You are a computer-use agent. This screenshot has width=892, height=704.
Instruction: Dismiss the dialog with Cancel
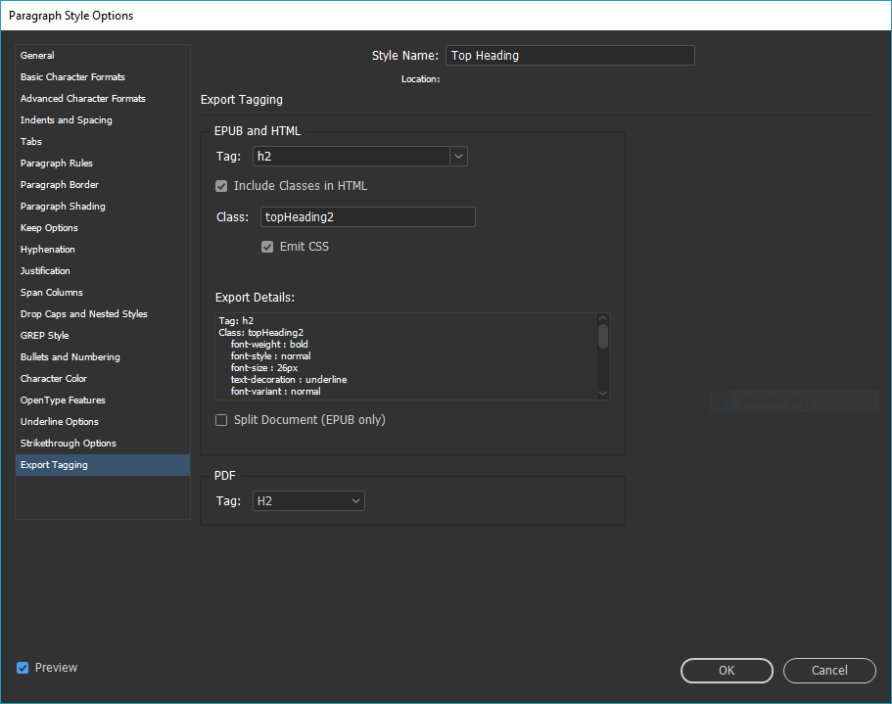coord(828,671)
